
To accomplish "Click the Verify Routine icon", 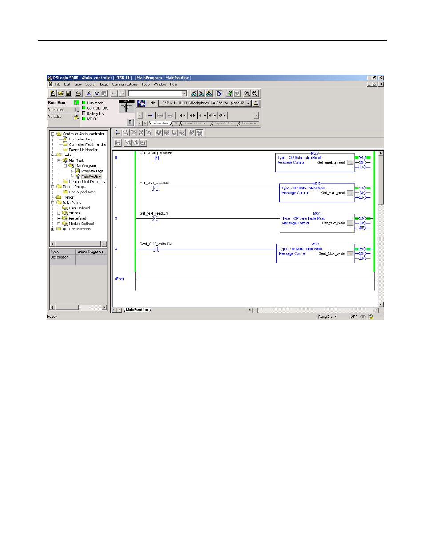I will pos(229,93).
